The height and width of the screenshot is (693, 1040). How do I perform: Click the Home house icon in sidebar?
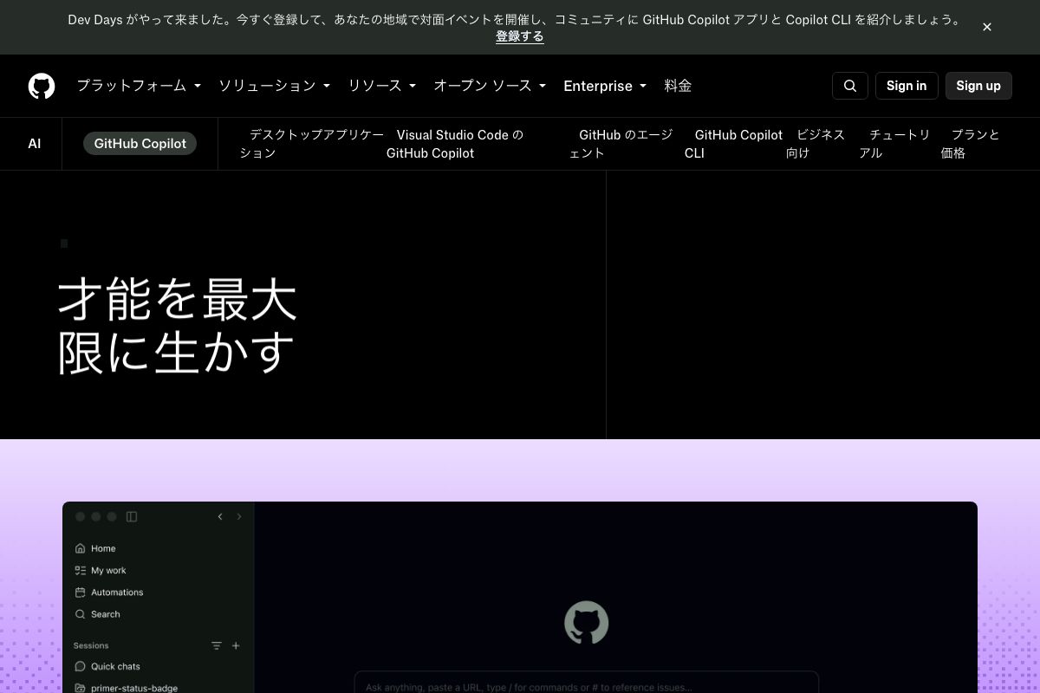click(x=81, y=548)
